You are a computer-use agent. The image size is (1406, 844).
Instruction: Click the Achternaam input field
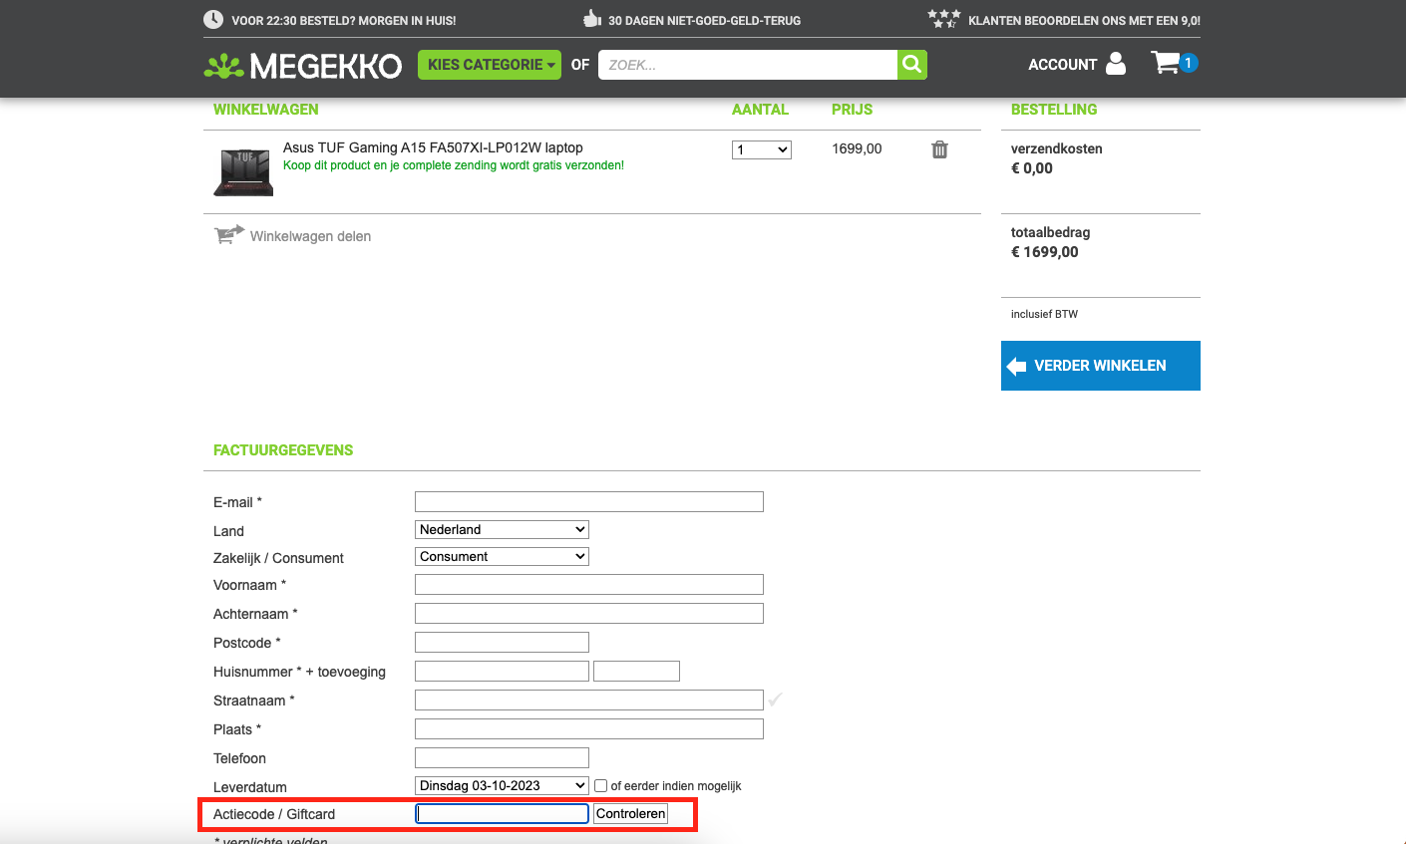pos(589,613)
